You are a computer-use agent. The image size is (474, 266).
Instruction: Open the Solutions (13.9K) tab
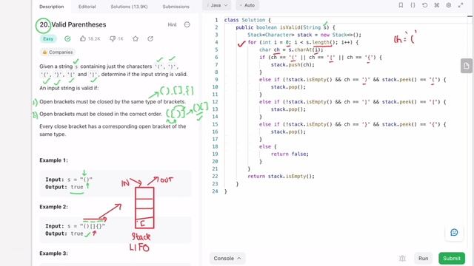[x=129, y=7]
